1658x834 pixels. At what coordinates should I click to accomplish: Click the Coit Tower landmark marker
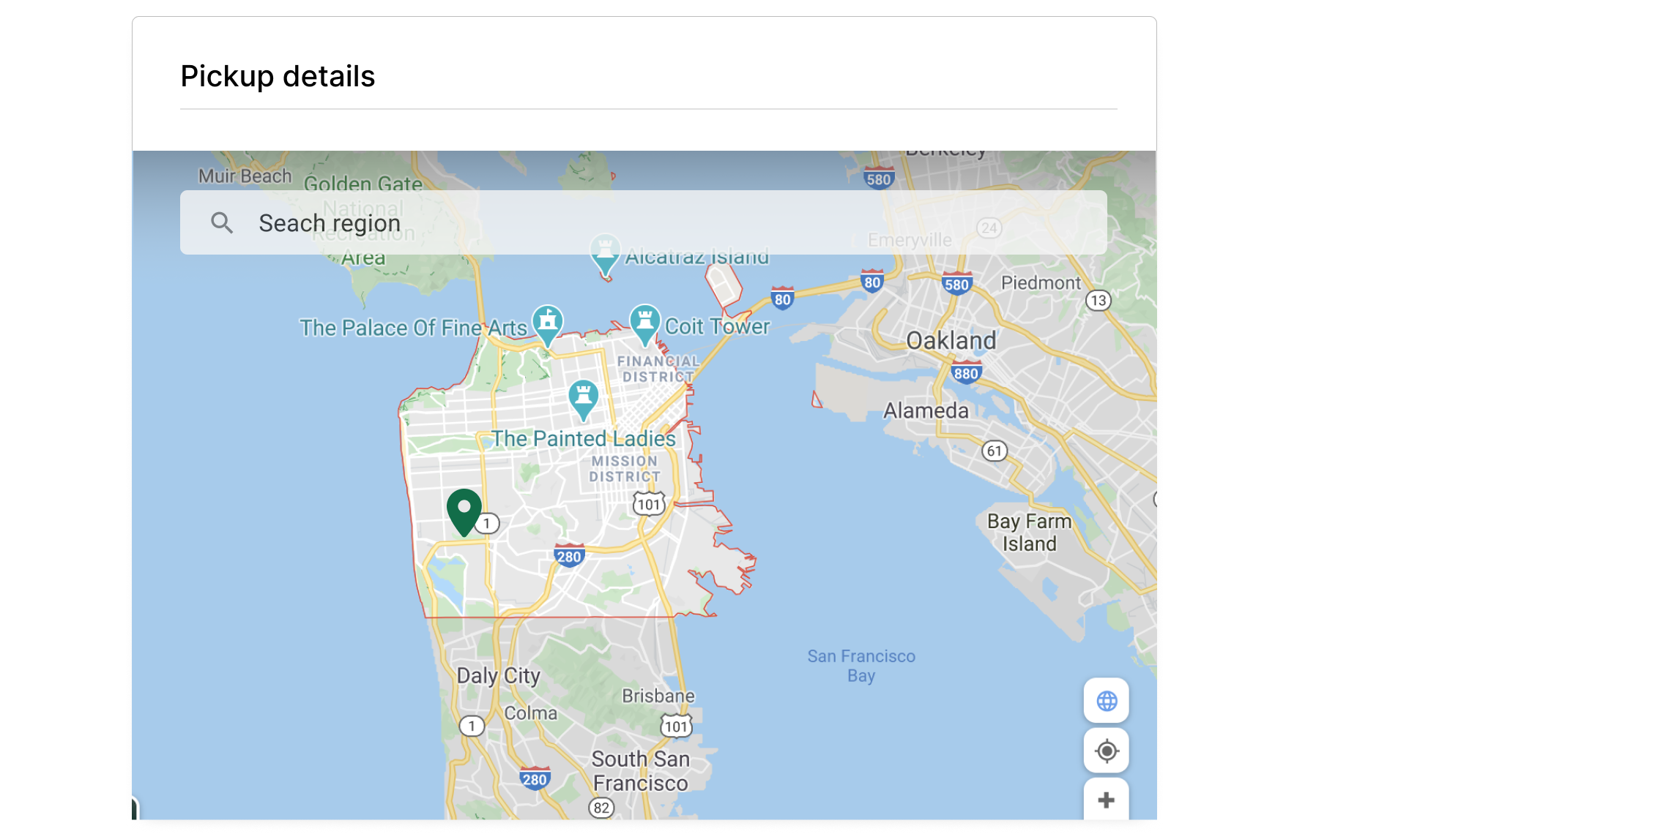pos(644,324)
